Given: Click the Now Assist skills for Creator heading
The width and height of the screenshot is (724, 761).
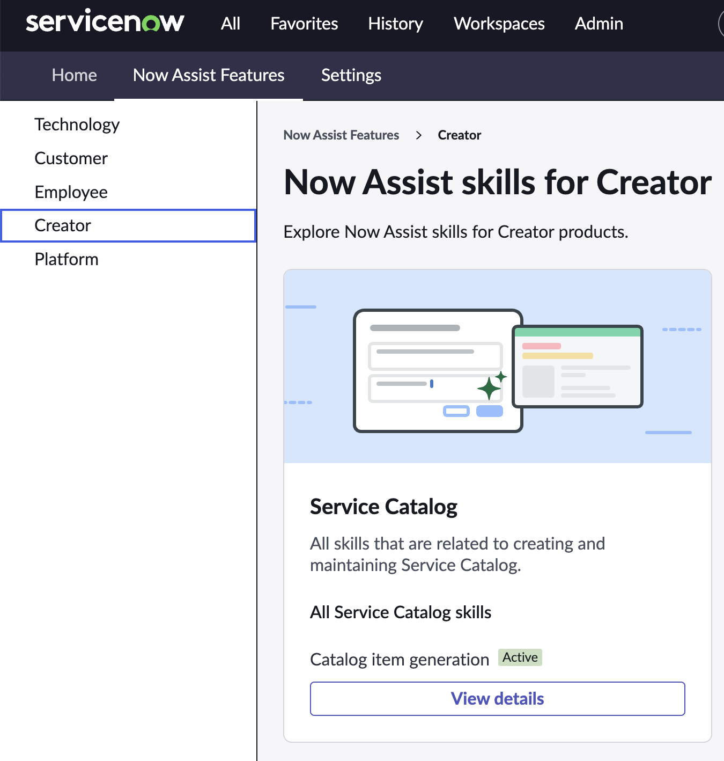Looking at the screenshot, I should (x=498, y=182).
